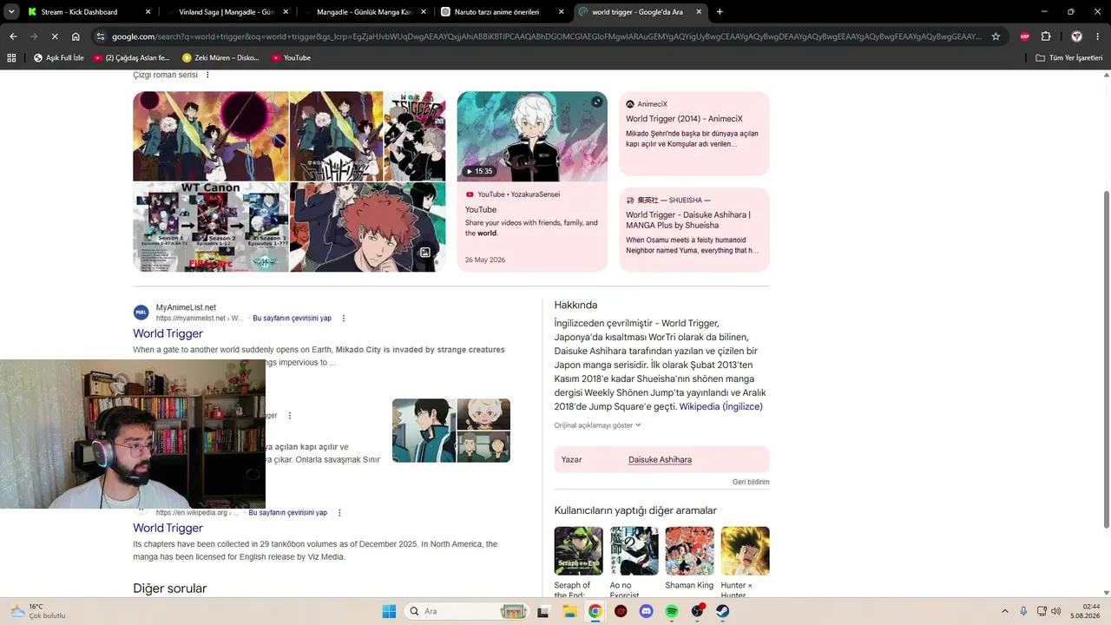Open the MyAnimeList World Trigger result
The height and width of the screenshot is (625, 1111).
tap(168, 333)
